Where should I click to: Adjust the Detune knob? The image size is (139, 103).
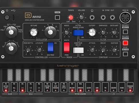pyautogui.click(x=34, y=33)
